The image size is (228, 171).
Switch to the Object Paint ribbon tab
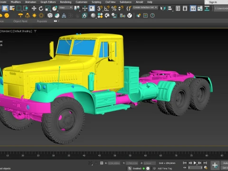[x=20, y=21]
